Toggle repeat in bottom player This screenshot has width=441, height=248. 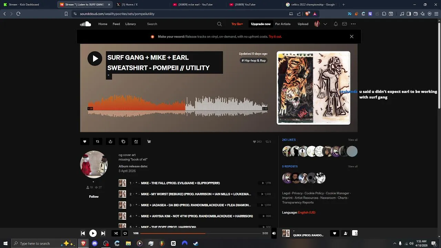pyautogui.click(x=125, y=233)
